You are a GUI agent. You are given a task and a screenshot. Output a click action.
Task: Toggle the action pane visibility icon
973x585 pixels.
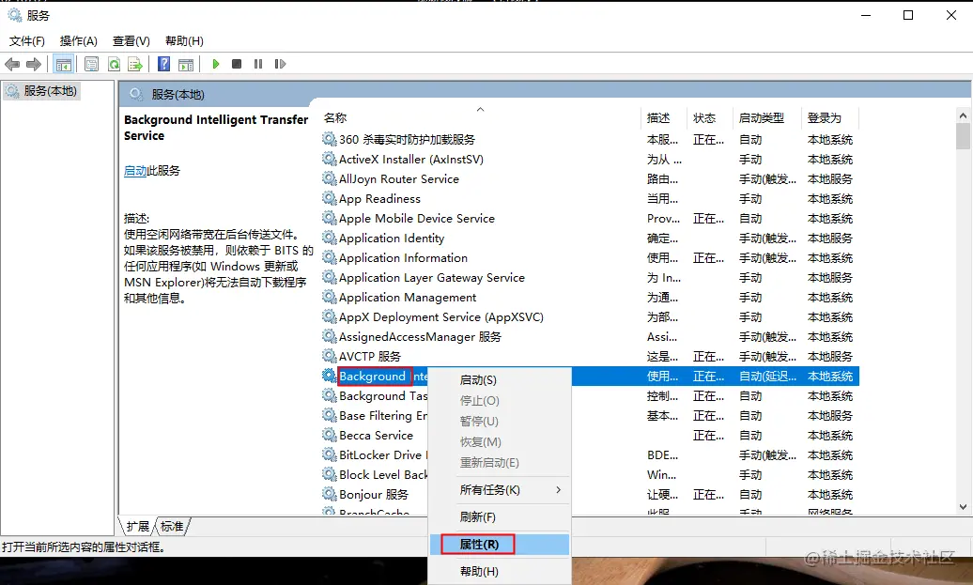pyautogui.click(x=187, y=64)
